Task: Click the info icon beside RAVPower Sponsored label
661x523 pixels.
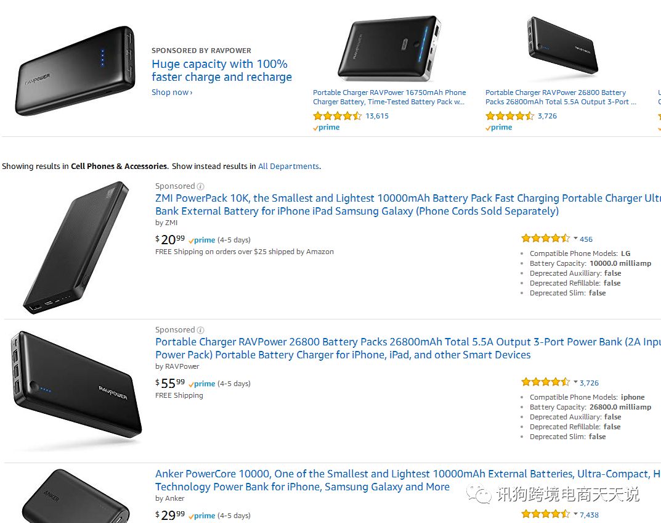Action: 201,330
